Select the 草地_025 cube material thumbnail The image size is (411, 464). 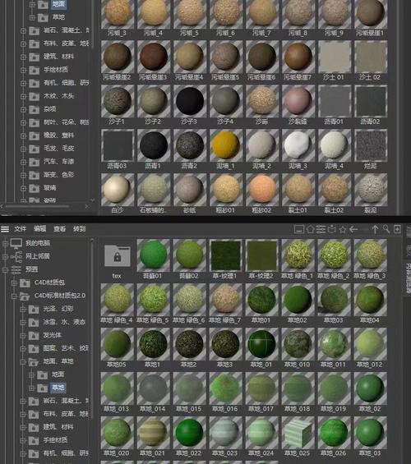coord(298,434)
